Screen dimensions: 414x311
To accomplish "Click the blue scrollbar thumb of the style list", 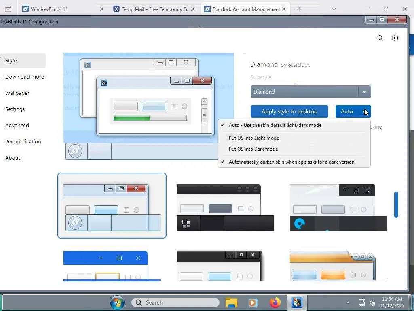I will coord(396,204).
